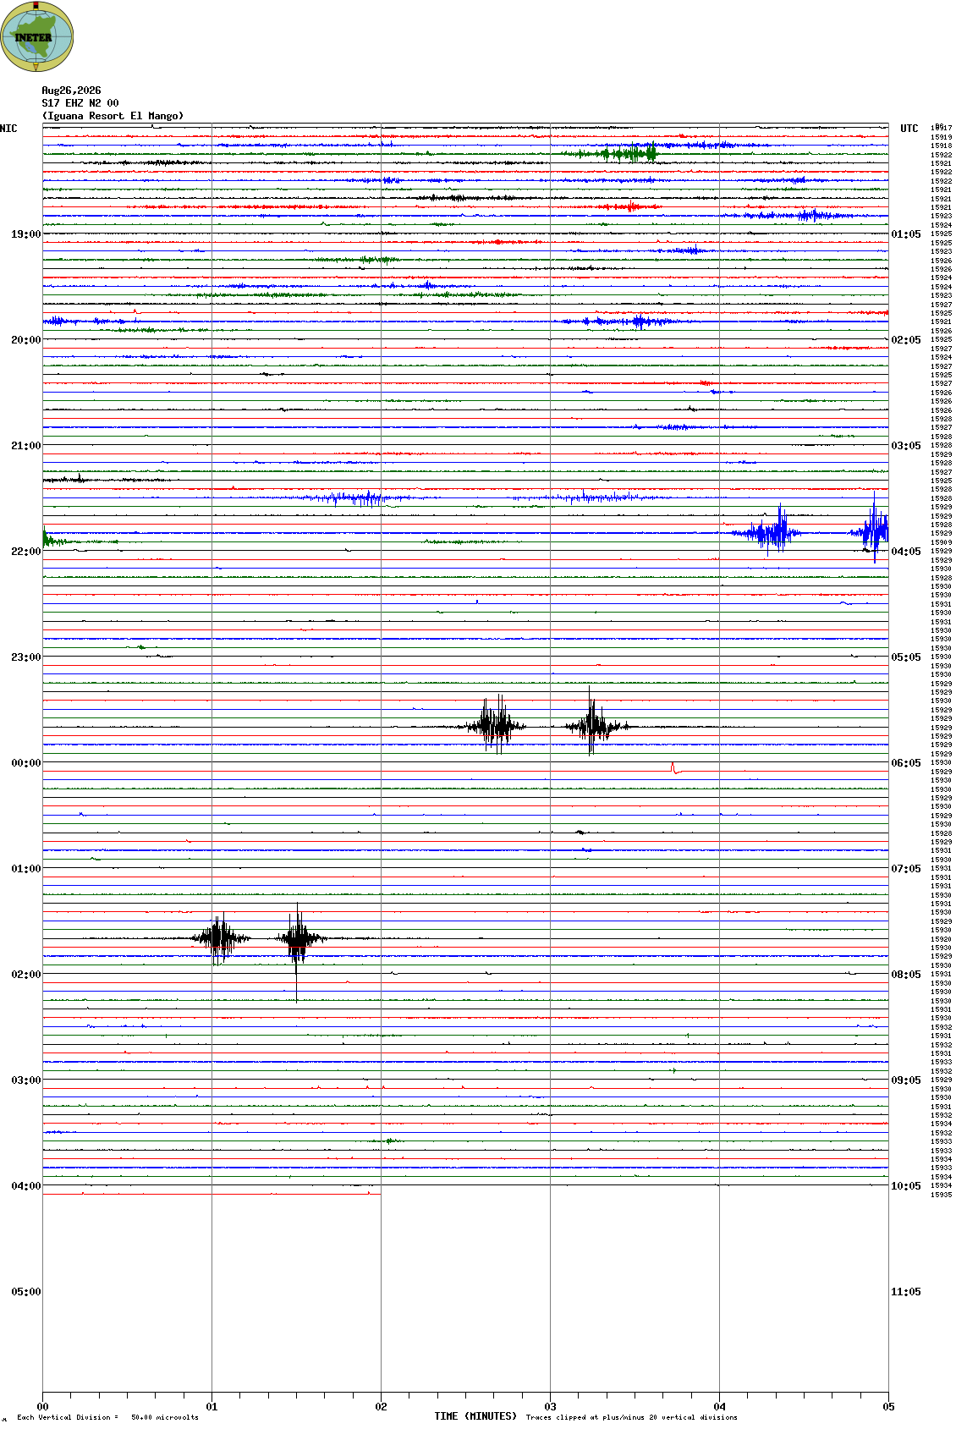This screenshot has width=956, height=1429.
Task: Click the 05 minute axis tick label
Action: 888,1407
